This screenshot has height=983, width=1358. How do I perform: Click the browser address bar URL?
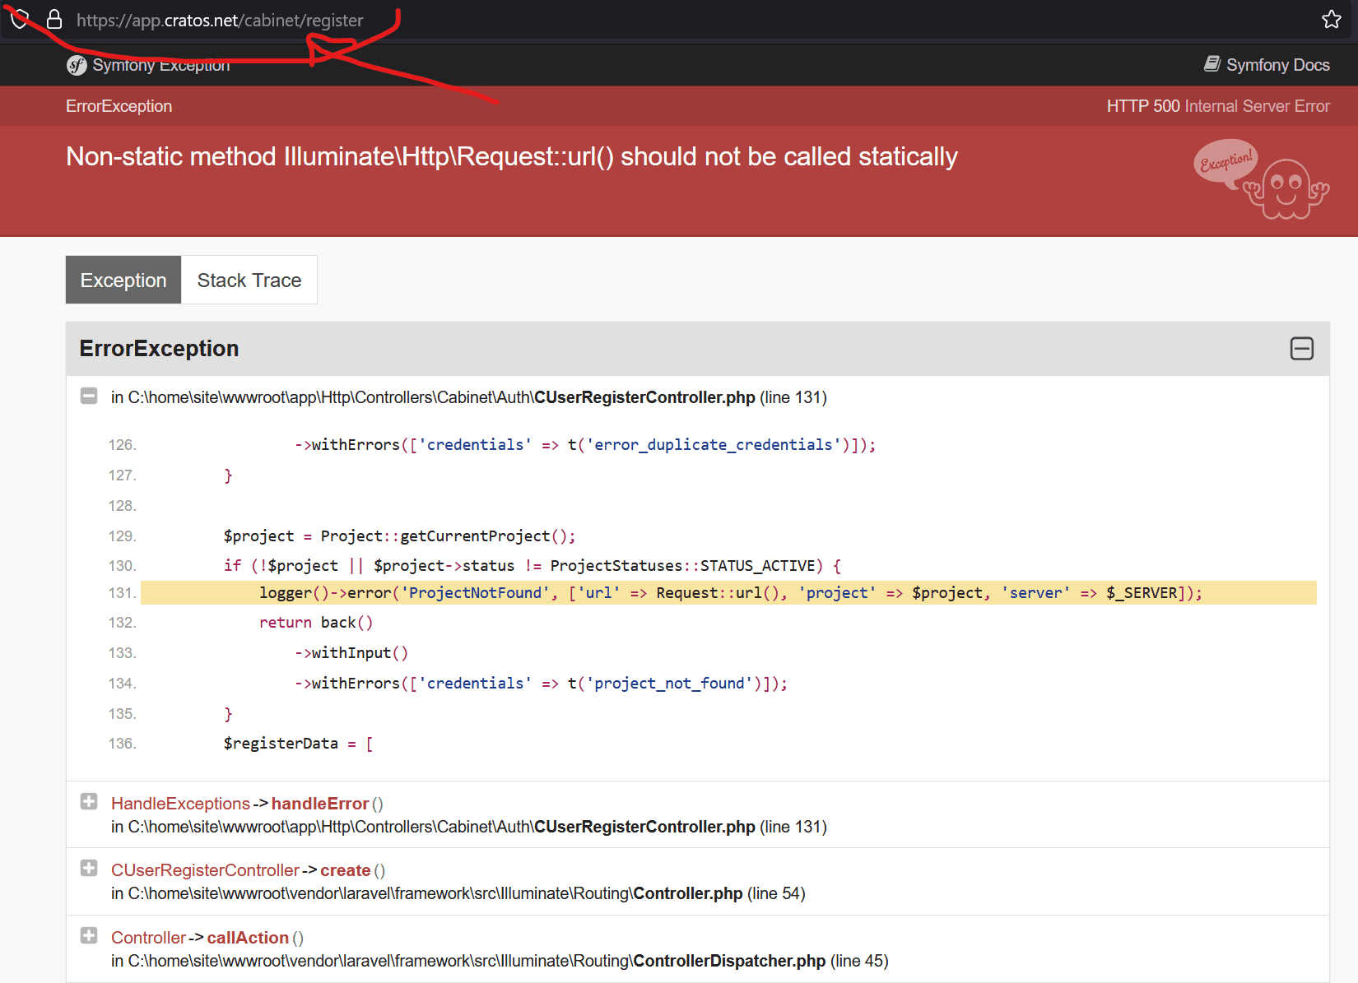[220, 21]
